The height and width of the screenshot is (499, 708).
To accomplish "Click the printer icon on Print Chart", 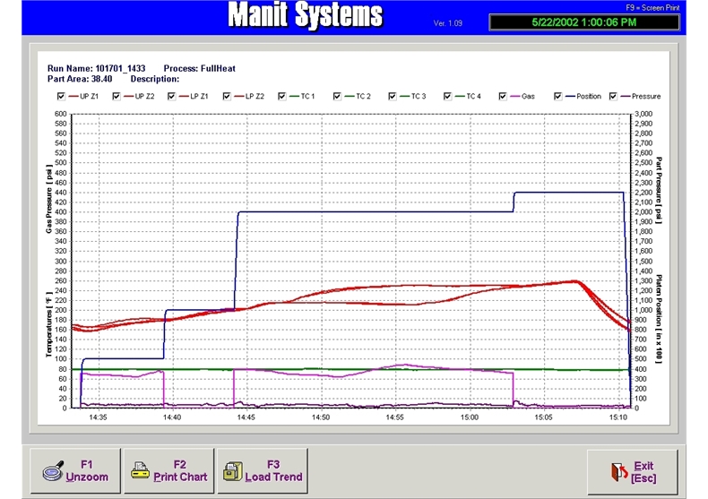I will 141,470.
